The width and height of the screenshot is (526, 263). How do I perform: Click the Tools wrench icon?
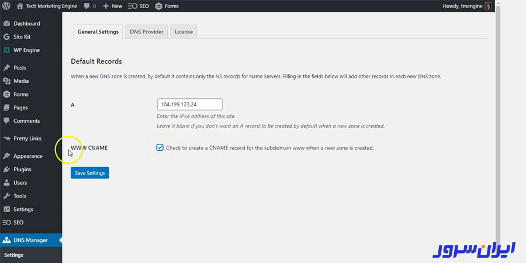[6, 196]
